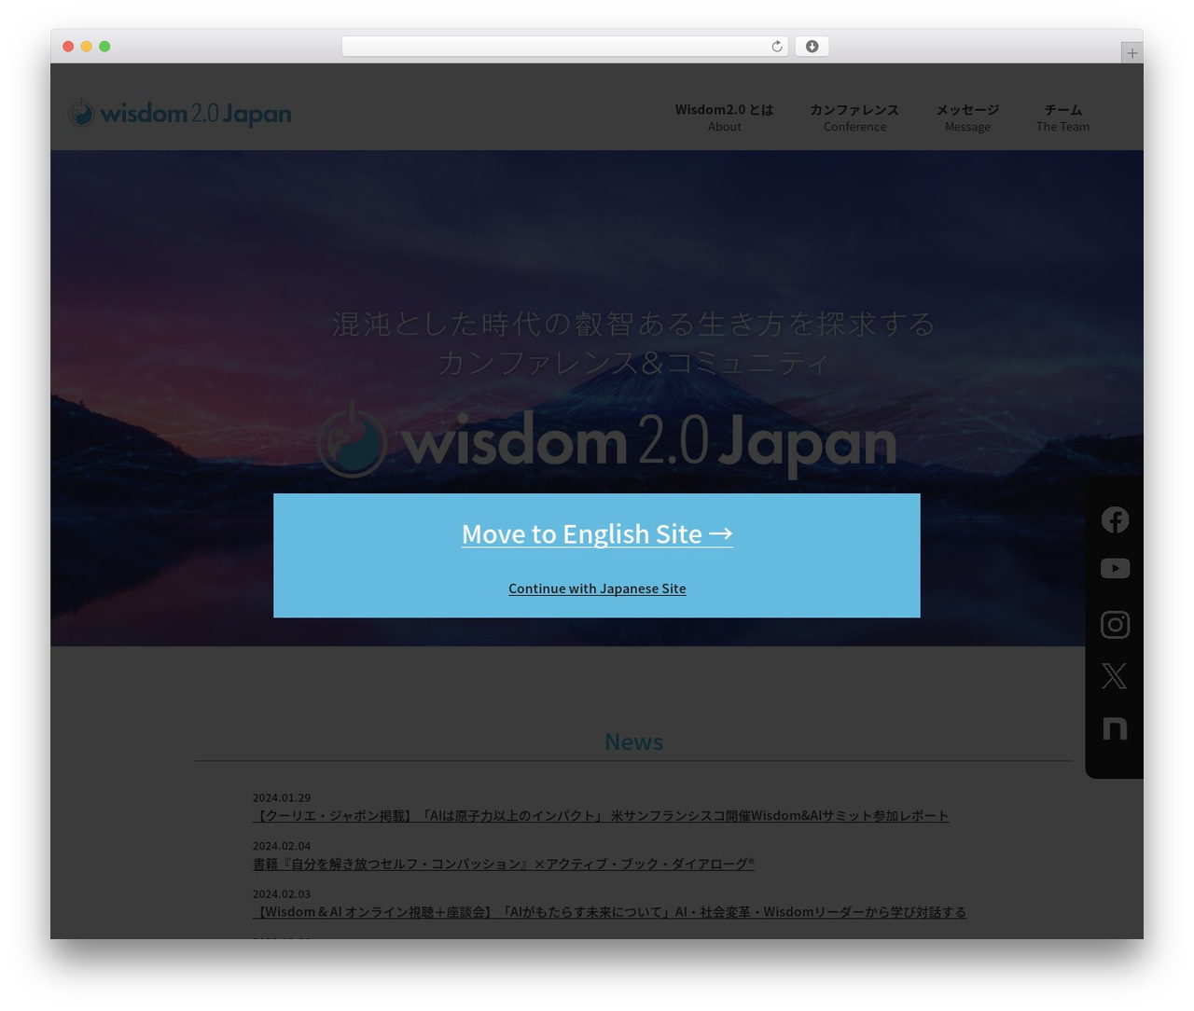Image resolution: width=1194 pixels, height=1011 pixels.
Task: Reload the page with the refresh icon
Action: pos(777,47)
